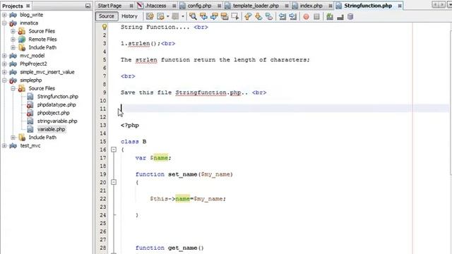Click 'function get_name()' code text
Screen dimensions: 452x254
coord(169,248)
